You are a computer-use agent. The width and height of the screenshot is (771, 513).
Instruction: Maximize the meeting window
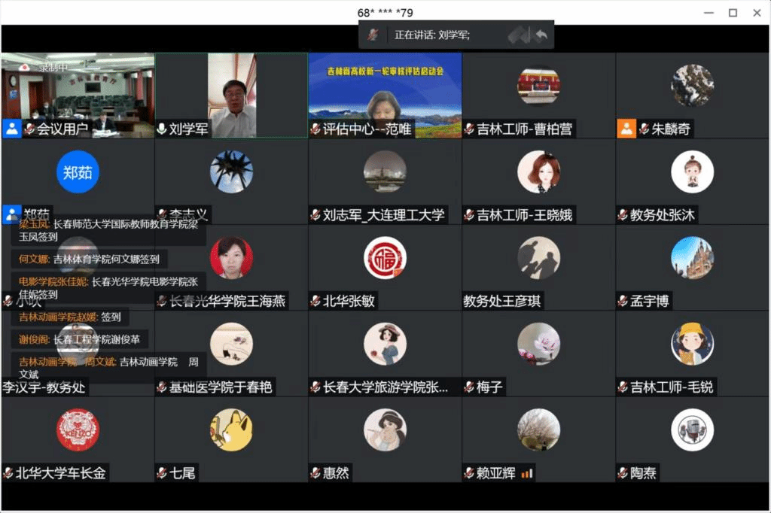pyautogui.click(x=733, y=12)
